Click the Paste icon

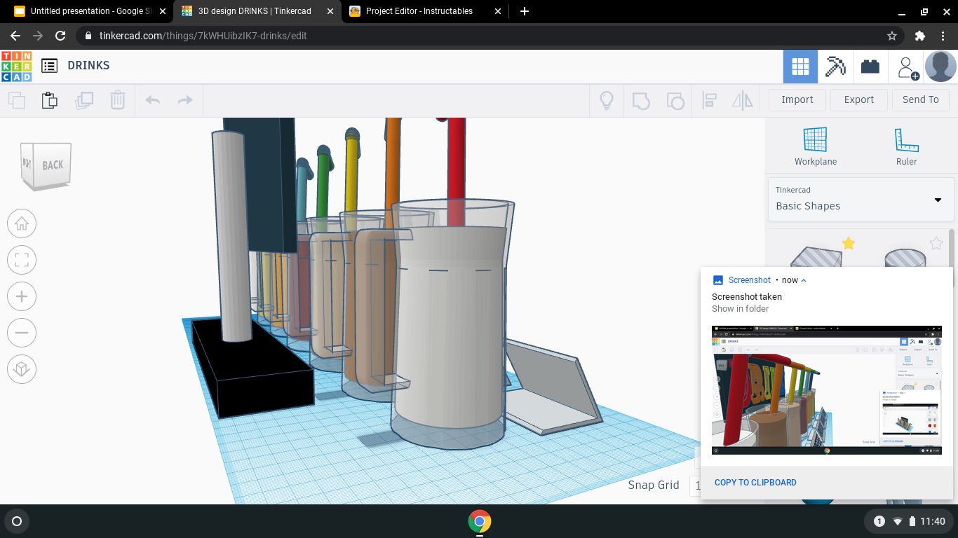click(49, 99)
